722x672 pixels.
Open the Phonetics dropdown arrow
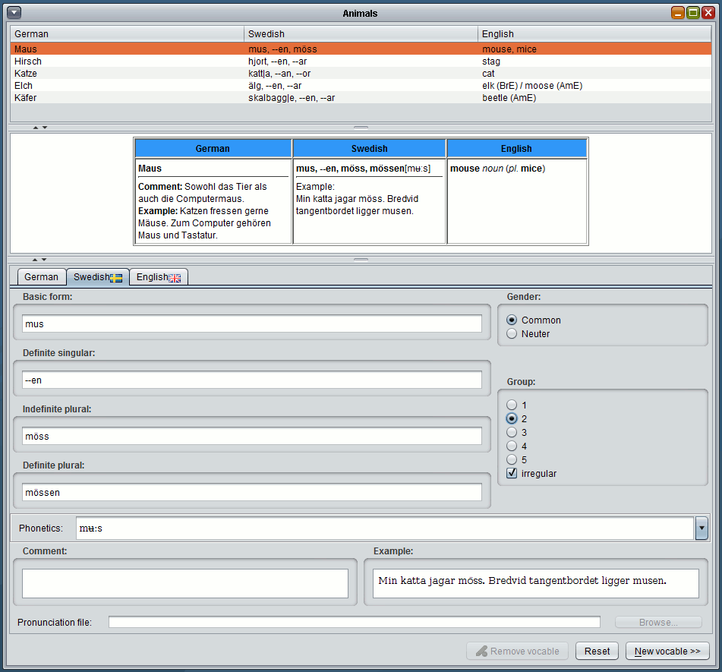[702, 528]
